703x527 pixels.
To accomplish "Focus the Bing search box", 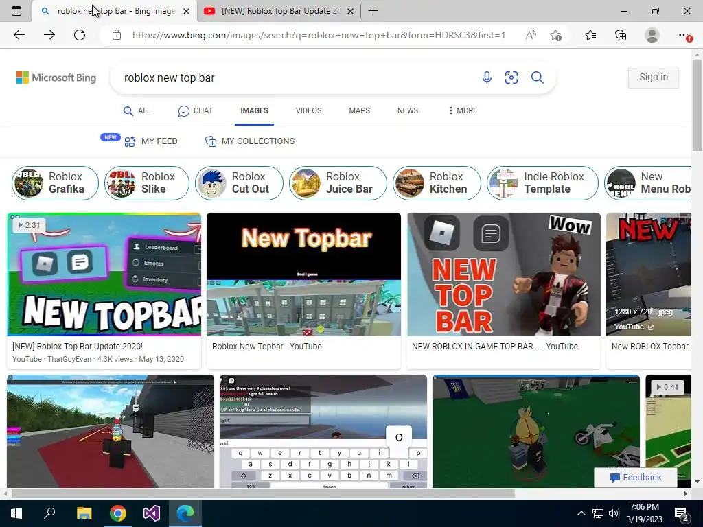I will pyautogui.click(x=296, y=78).
